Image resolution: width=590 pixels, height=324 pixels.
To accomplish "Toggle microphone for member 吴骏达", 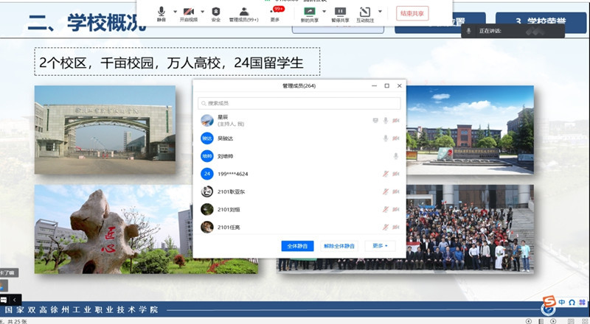I will 385,138.
